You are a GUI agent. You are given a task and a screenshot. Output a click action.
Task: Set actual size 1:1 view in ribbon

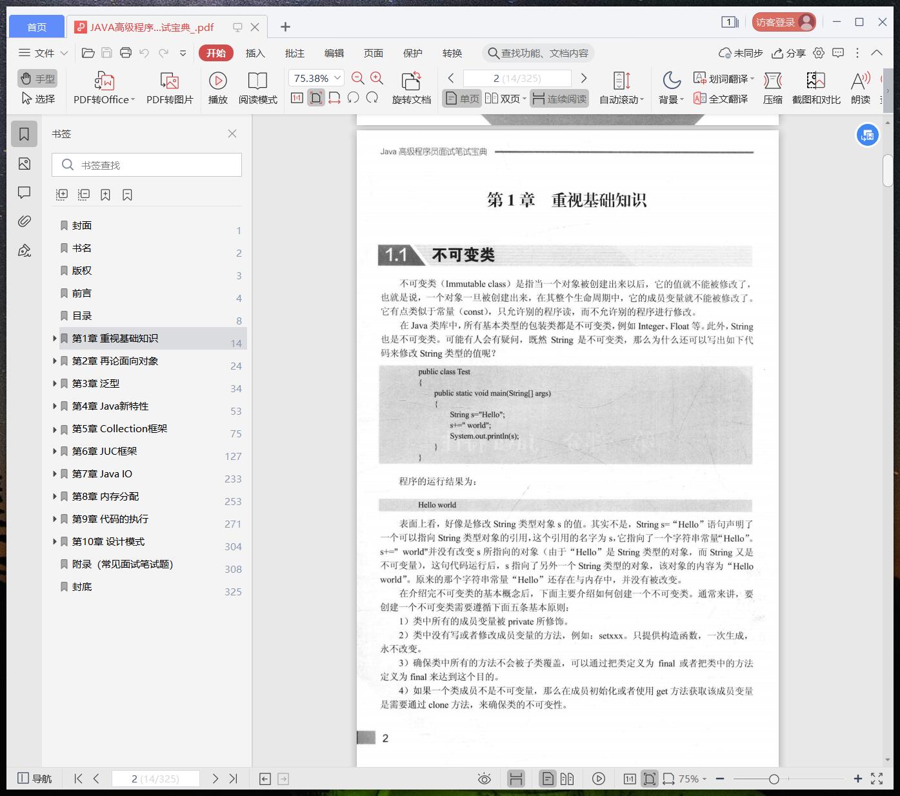(297, 98)
